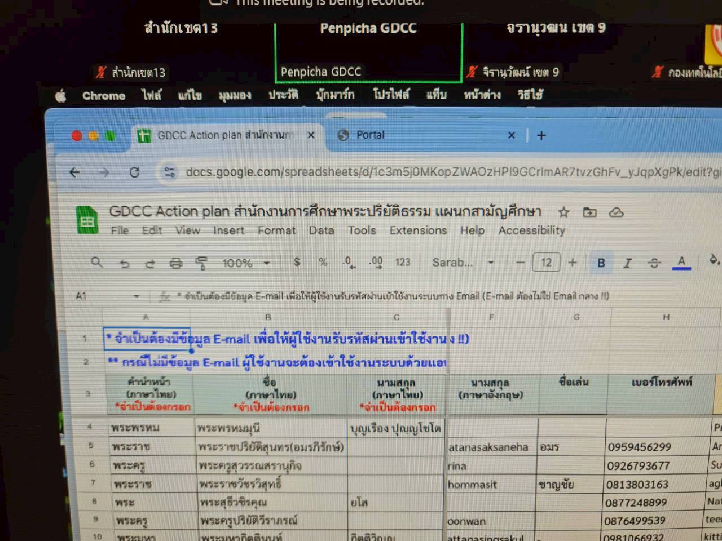
Task: Open the Extensions menu
Action: [418, 230]
